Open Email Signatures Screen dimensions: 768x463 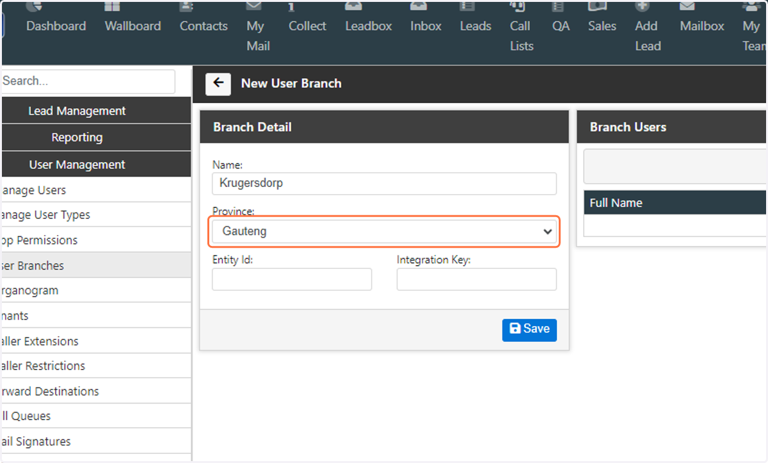96,441
